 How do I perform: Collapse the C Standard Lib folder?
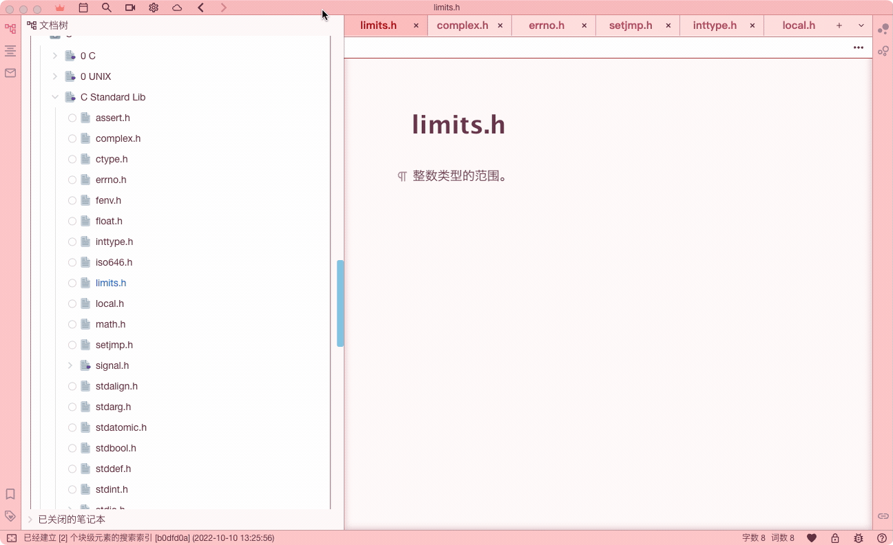pyautogui.click(x=55, y=97)
